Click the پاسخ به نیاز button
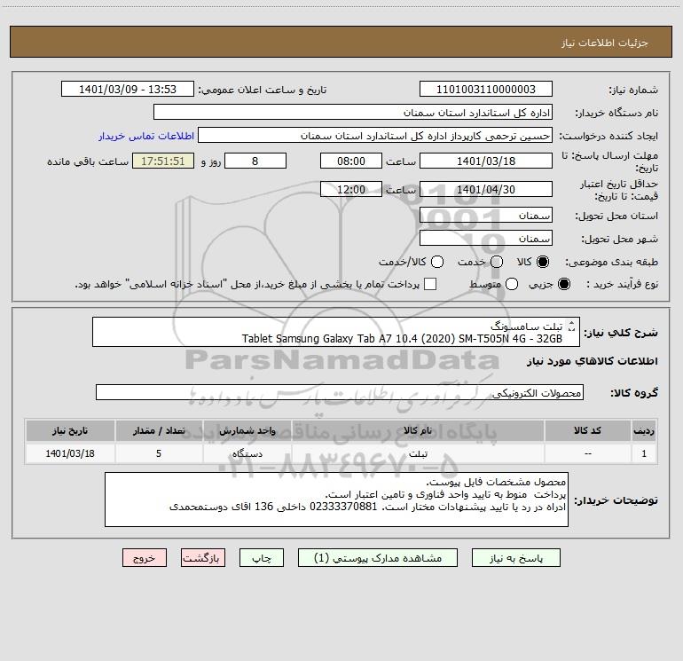Screen dimensions: 683x661 point(515,558)
